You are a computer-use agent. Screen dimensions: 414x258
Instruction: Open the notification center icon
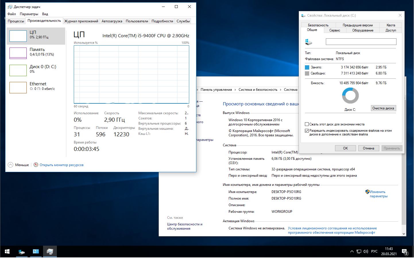pos(405,252)
